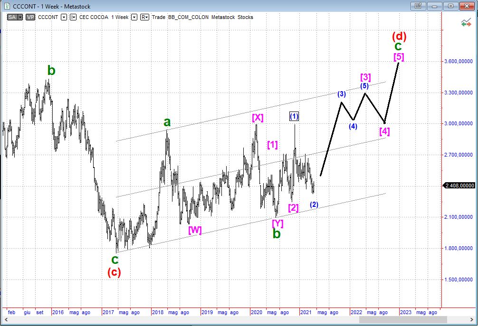478x326 pixels.
Task: Click the Metastock label in toolbar
Action: pos(223,18)
